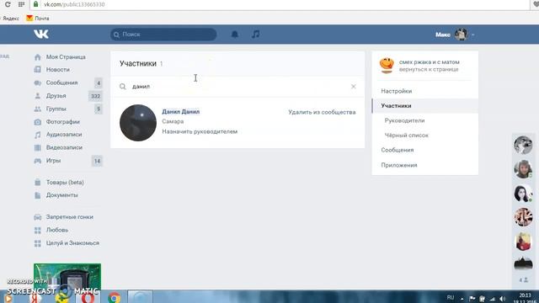Click the Участники header title
539x303 pixels.
point(138,64)
